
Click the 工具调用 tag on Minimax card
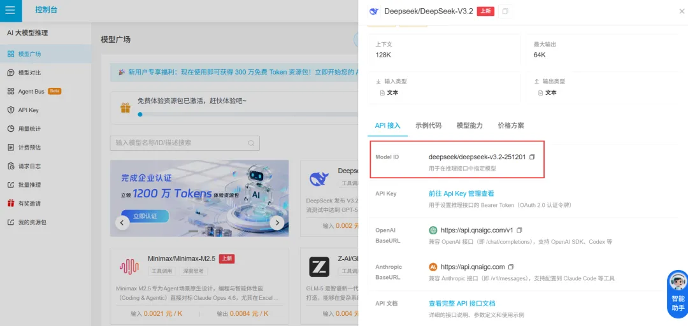162,271
